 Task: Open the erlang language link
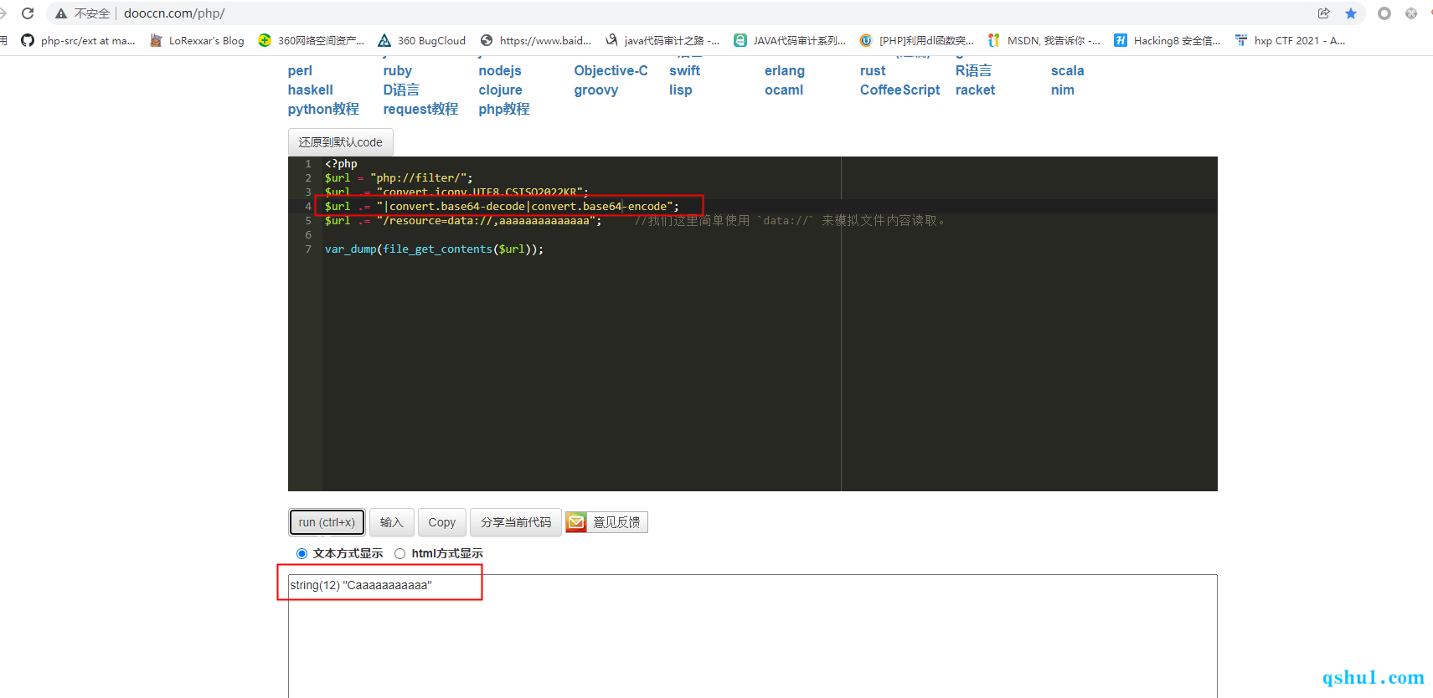pos(785,71)
